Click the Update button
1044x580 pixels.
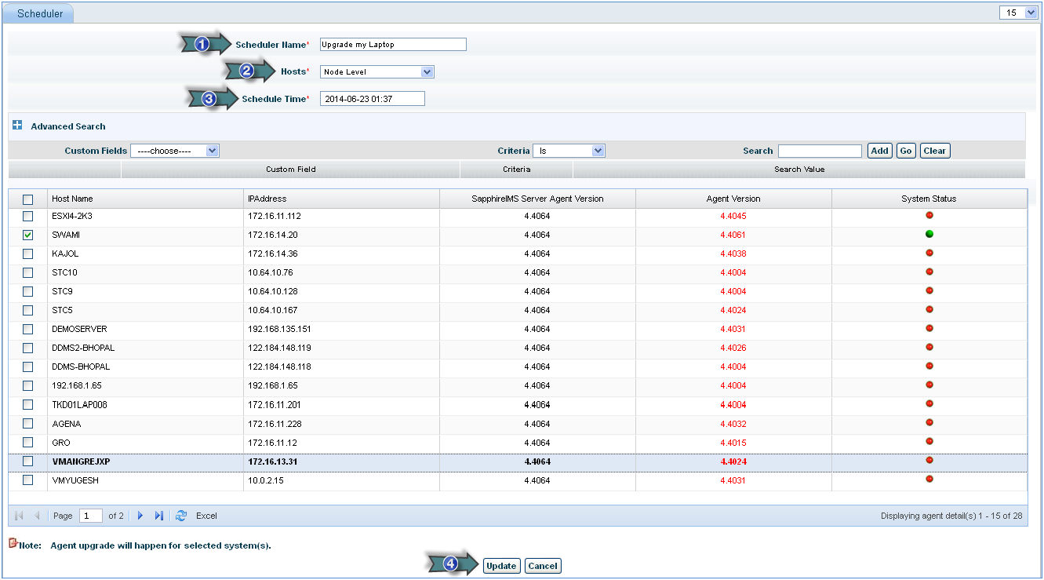[x=501, y=566]
